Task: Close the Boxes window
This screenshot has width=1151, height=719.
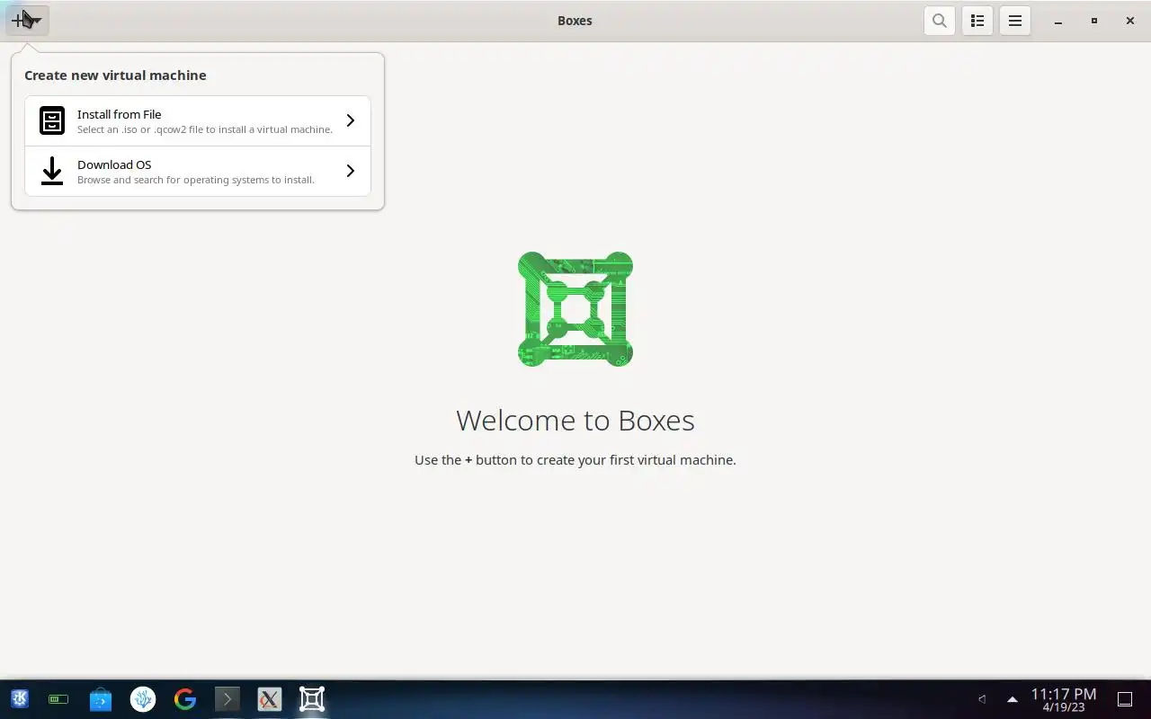Action: coord(1130,21)
